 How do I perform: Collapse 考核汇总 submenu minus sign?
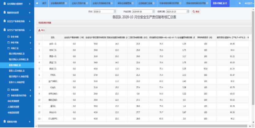coord(31,48)
